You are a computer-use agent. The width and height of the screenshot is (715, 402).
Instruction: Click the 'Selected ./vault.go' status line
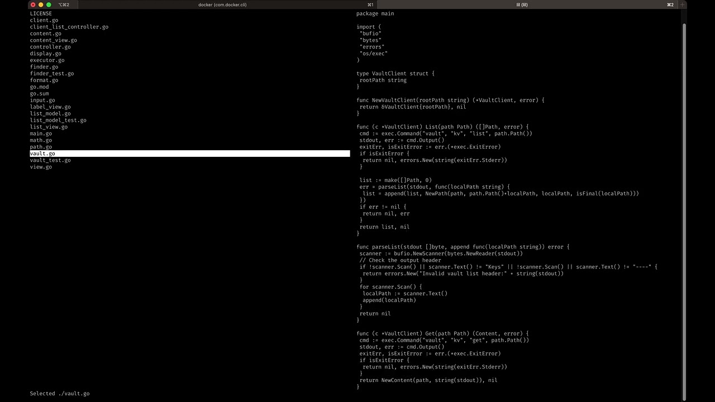pyautogui.click(x=60, y=394)
